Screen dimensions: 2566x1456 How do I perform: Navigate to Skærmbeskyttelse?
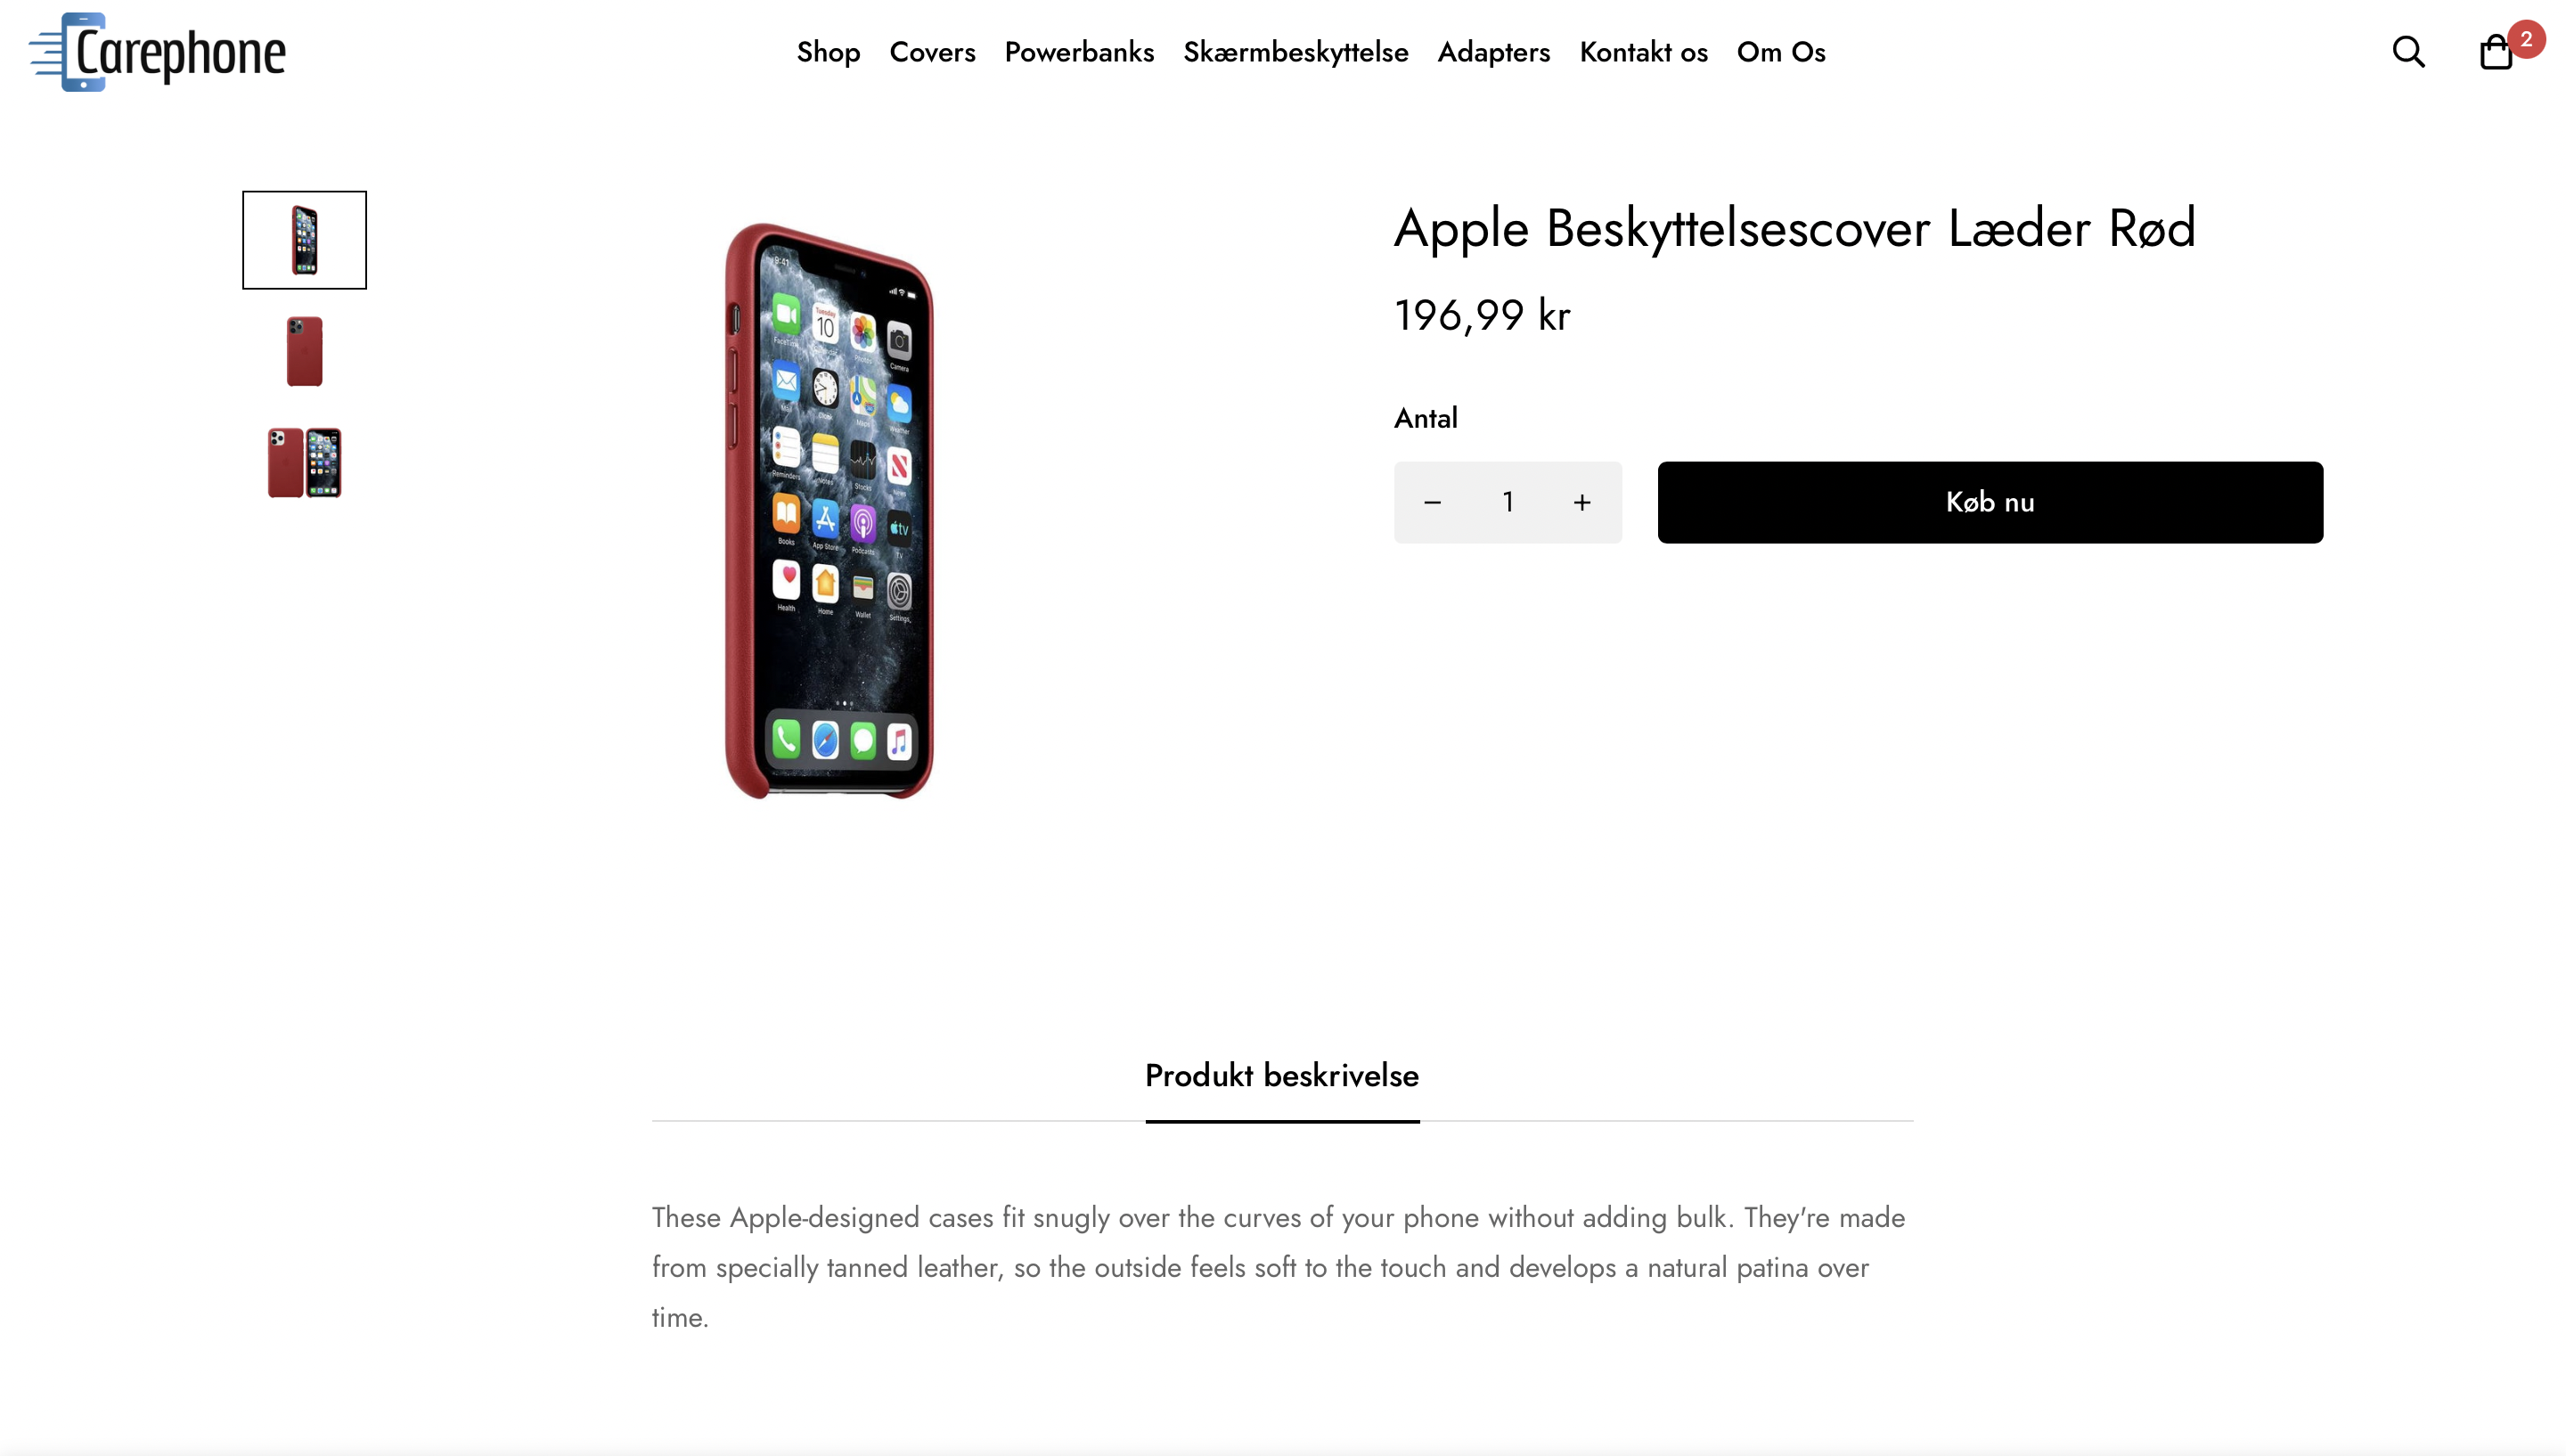(1295, 52)
